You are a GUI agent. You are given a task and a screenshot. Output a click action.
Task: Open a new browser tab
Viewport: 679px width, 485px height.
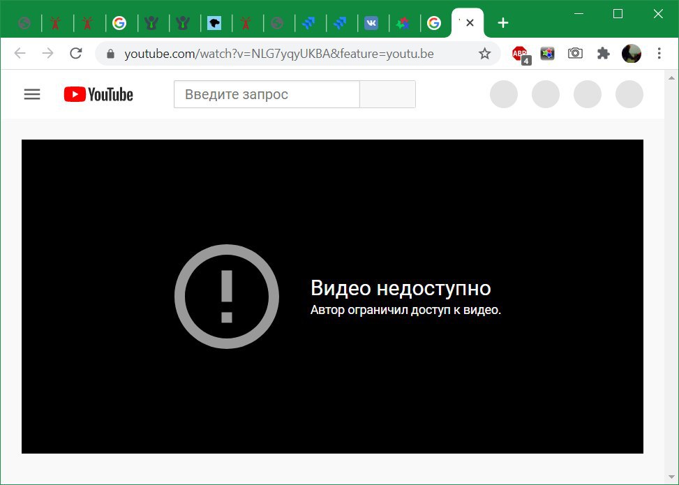coord(502,23)
